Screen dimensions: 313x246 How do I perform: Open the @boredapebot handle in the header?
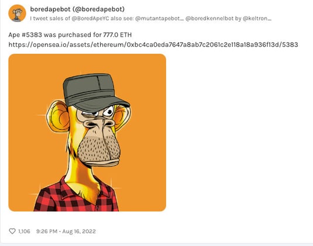point(98,9)
